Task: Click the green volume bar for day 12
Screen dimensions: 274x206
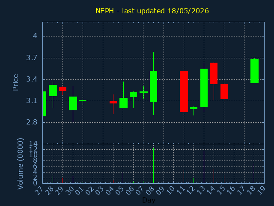Action: point(194,180)
